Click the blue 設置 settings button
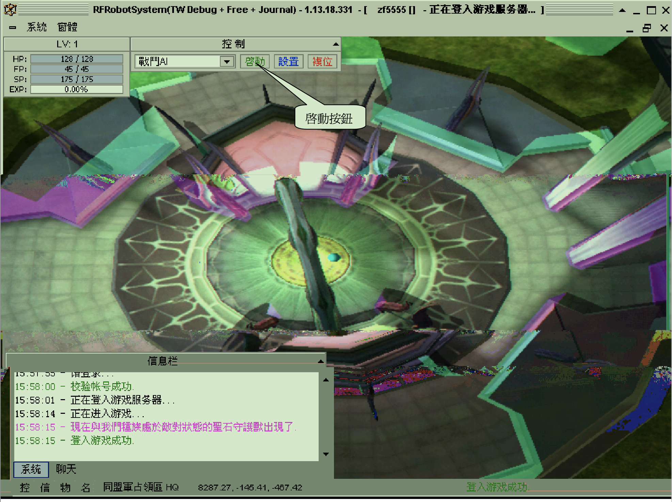This screenshot has height=502, width=672. [x=288, y=62]
